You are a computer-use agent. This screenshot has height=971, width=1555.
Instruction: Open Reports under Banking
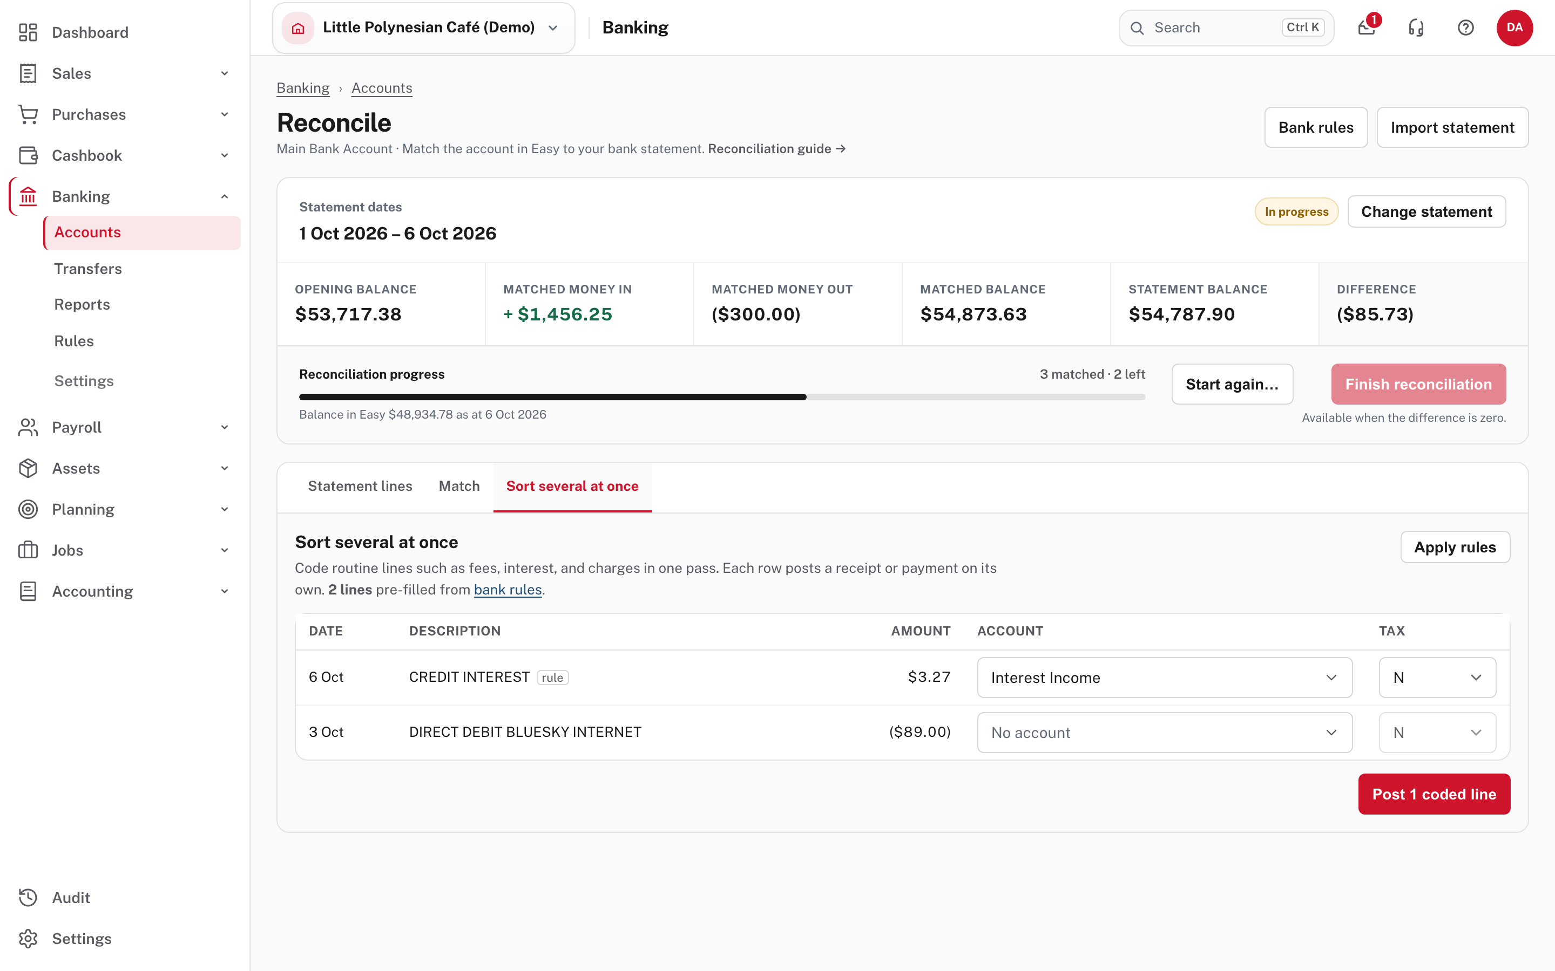(142, 304)
